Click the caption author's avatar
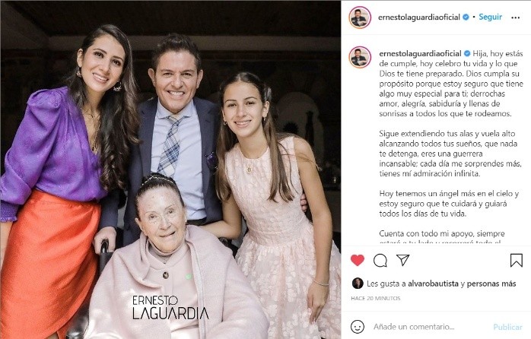 pos(360,57)
